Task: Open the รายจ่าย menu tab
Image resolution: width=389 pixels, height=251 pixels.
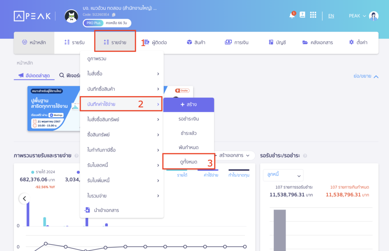Action: (115, 42)
